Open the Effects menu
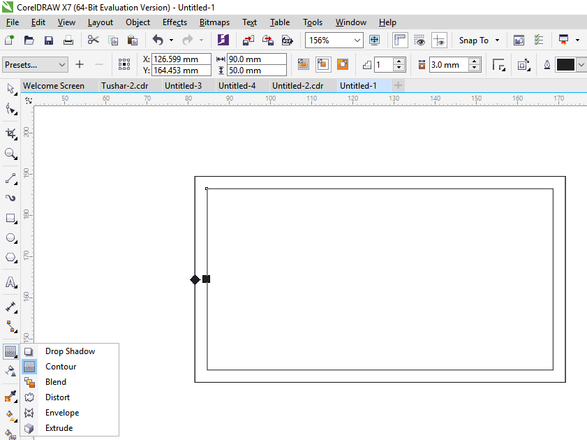 pos(174,22)
